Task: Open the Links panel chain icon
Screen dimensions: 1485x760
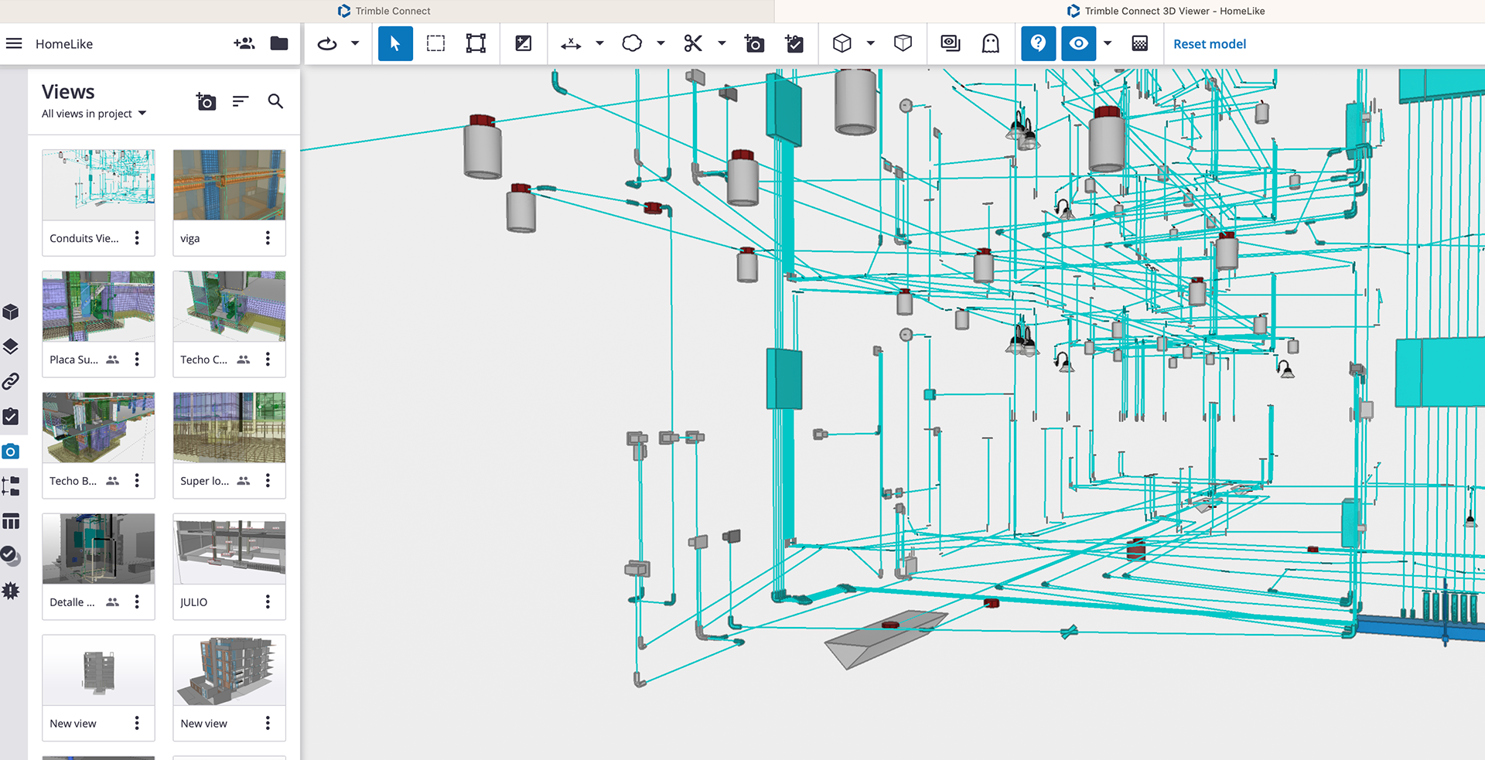Action: click(11, 381)
